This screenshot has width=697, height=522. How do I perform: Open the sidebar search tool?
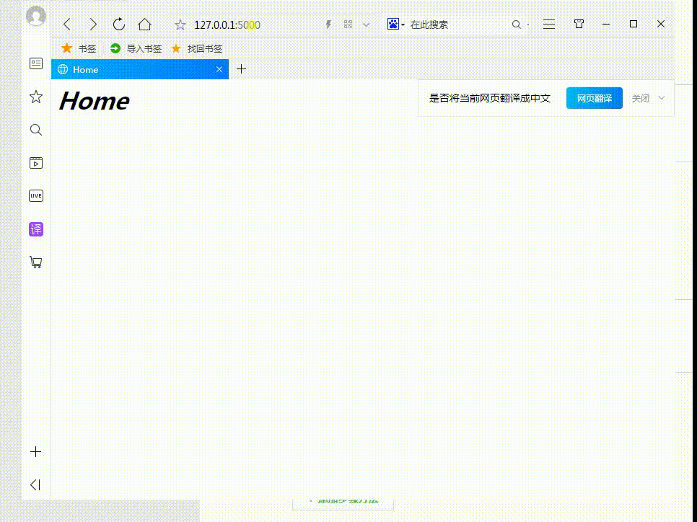[x=36, y=130]
